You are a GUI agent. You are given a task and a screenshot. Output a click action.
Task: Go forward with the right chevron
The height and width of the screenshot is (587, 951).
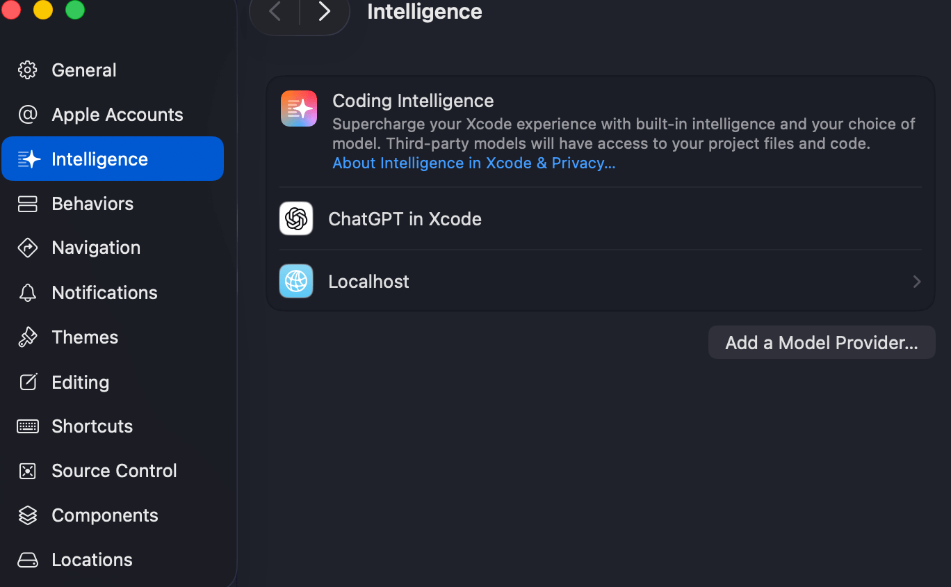[324, 12]
